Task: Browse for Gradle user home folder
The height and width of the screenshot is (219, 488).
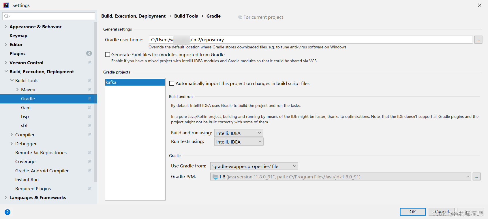Action: click(x=478, y=40)
